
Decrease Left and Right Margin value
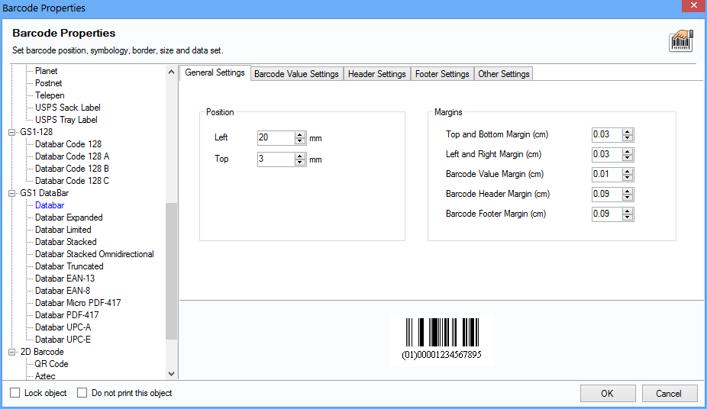(x=628, y=158)
